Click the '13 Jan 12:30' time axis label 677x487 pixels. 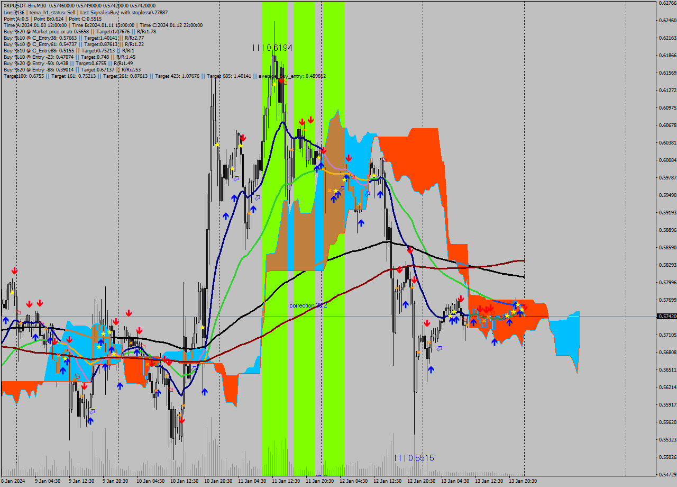(x=489, y=481)
